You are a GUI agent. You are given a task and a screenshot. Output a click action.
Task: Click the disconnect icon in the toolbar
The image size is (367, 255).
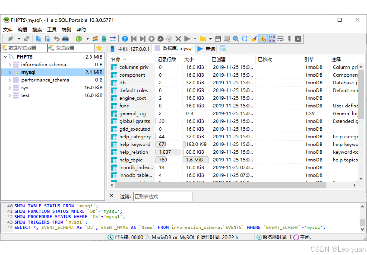click(27, 39)
